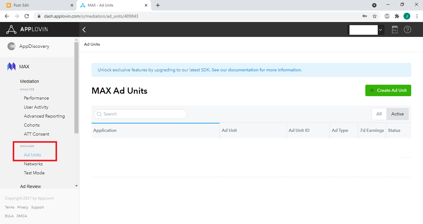423x224 pixels.
Task: Open Chrome tab search dropdown arrow
Action: pos(374,5)
